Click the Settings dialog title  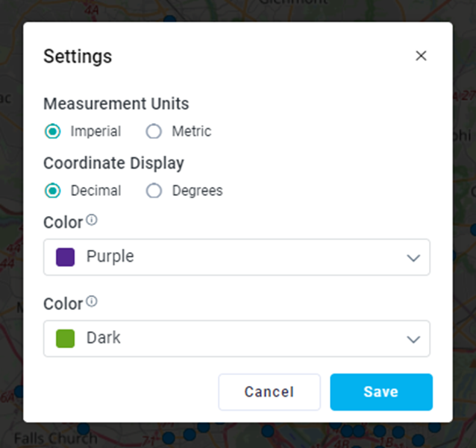78,56
